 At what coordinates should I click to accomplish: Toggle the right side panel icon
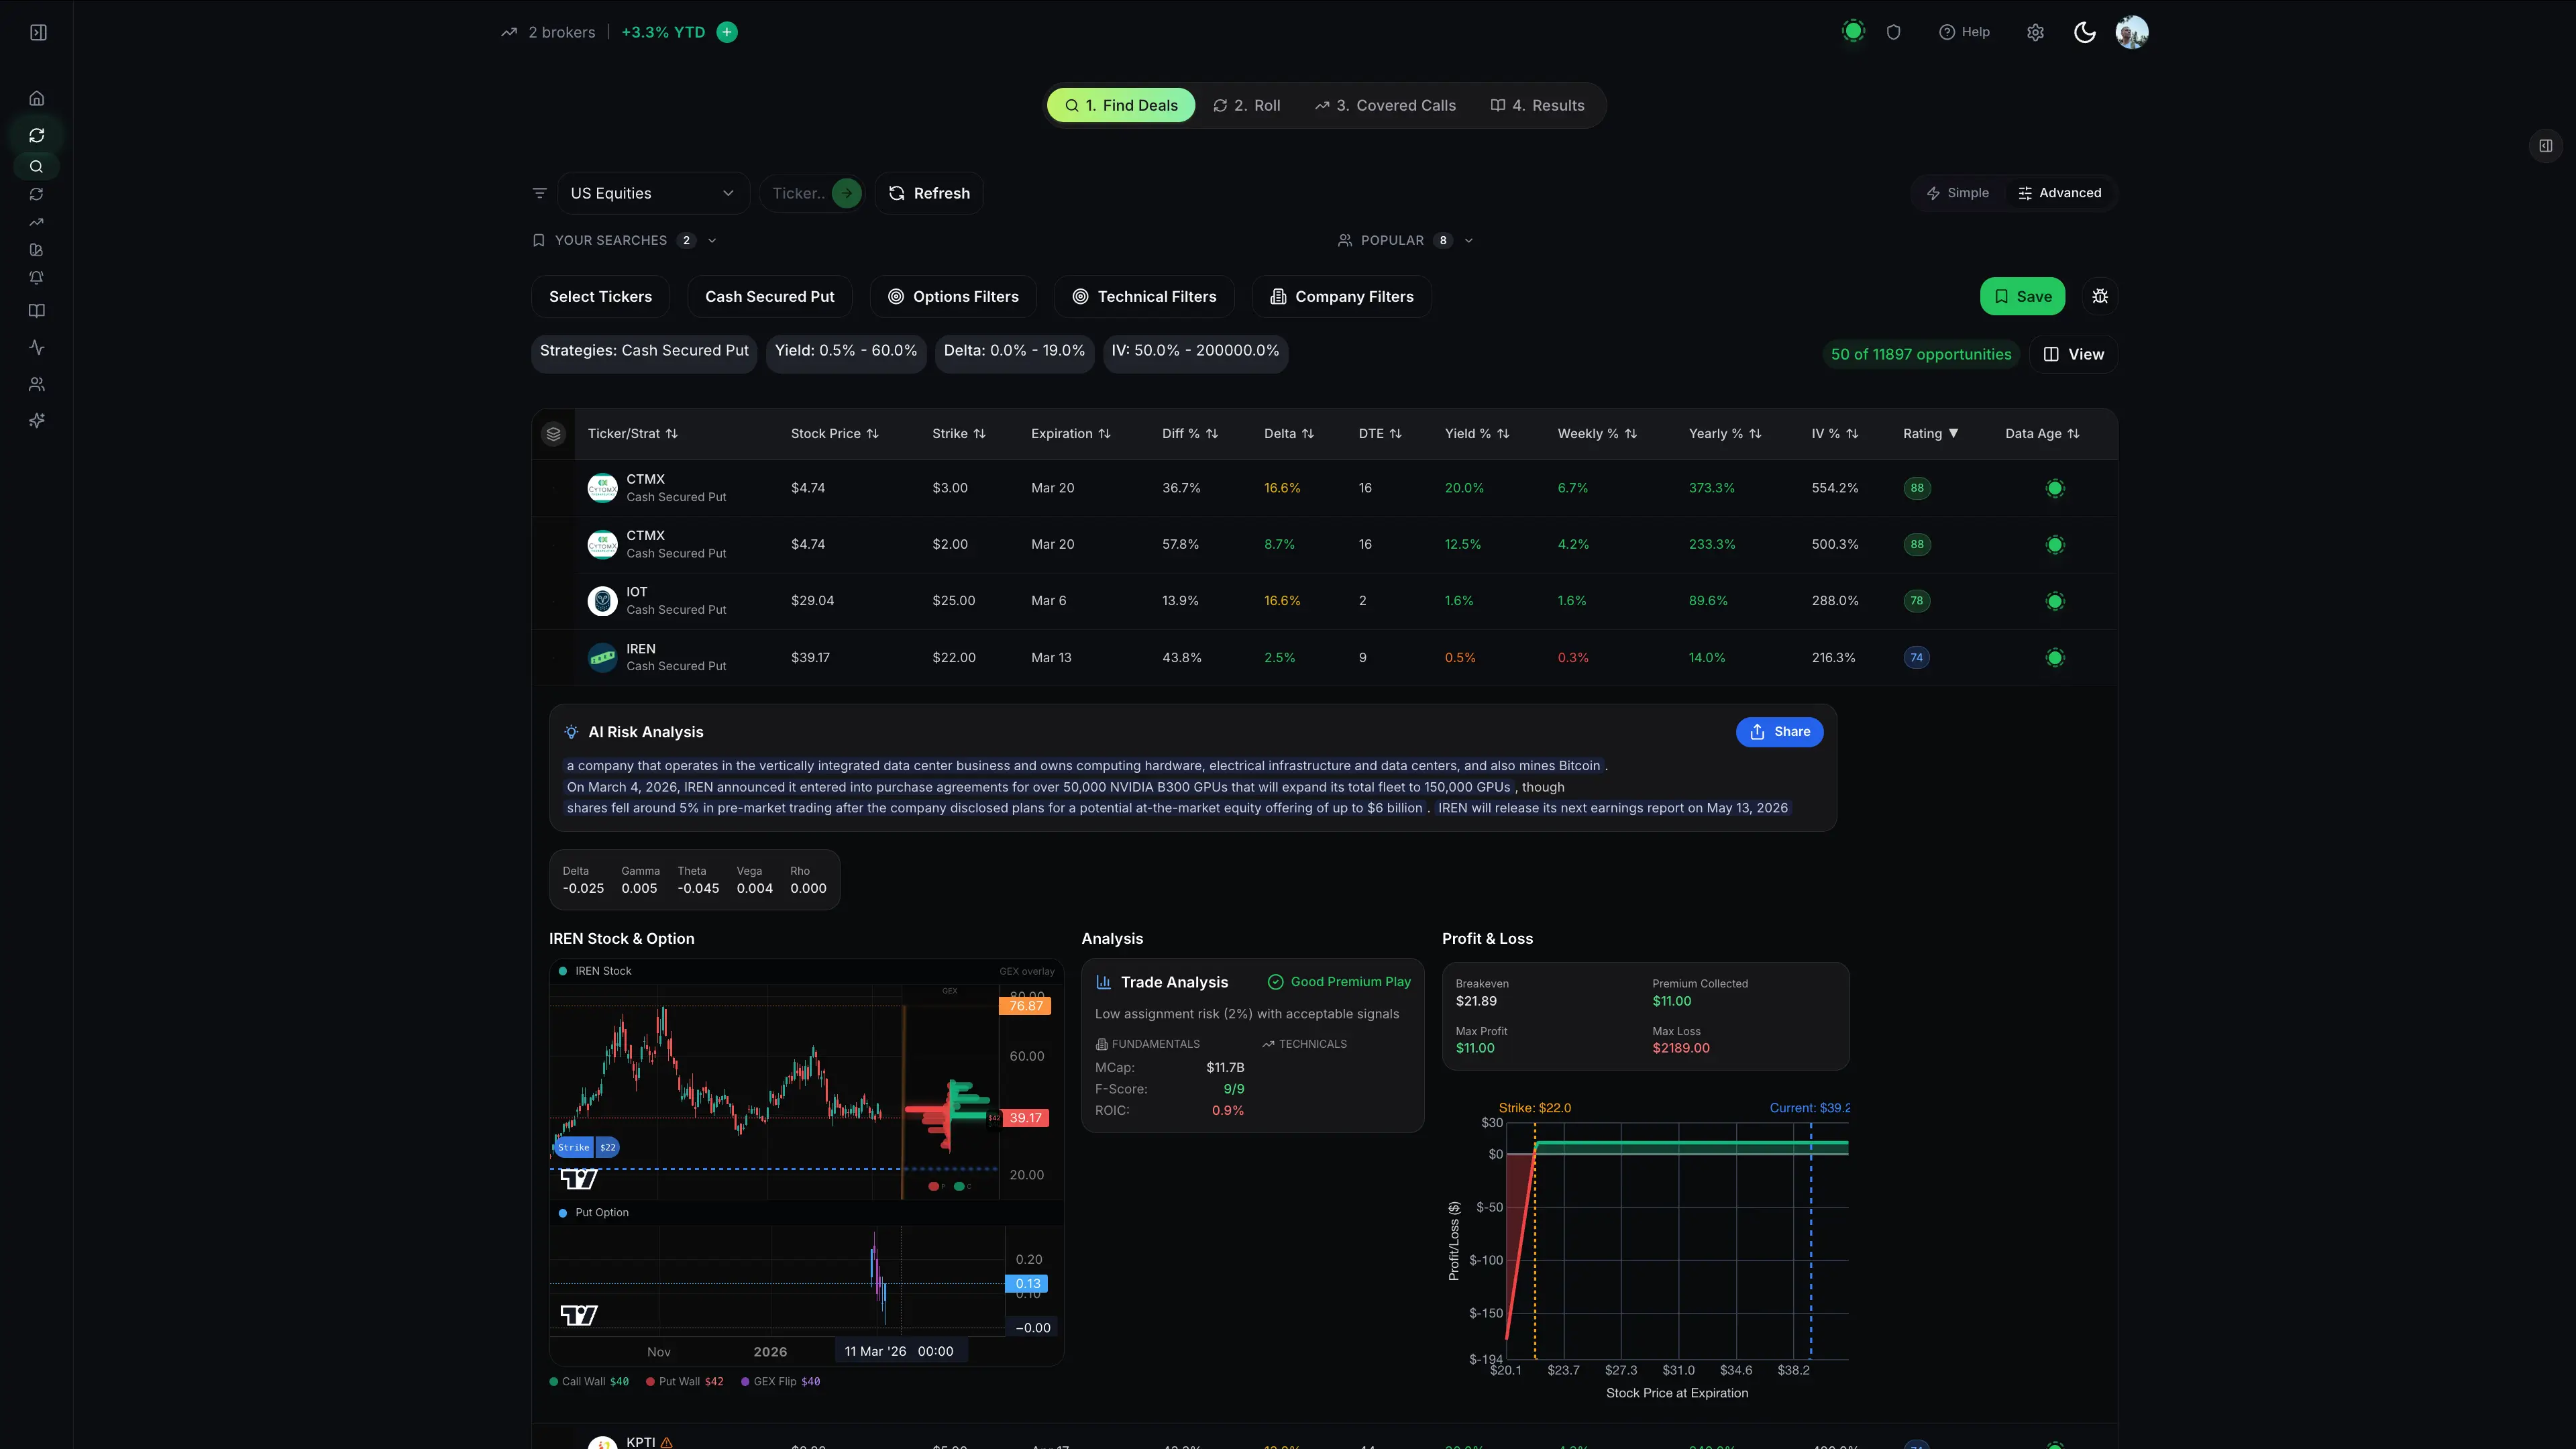pos(2546,146)
